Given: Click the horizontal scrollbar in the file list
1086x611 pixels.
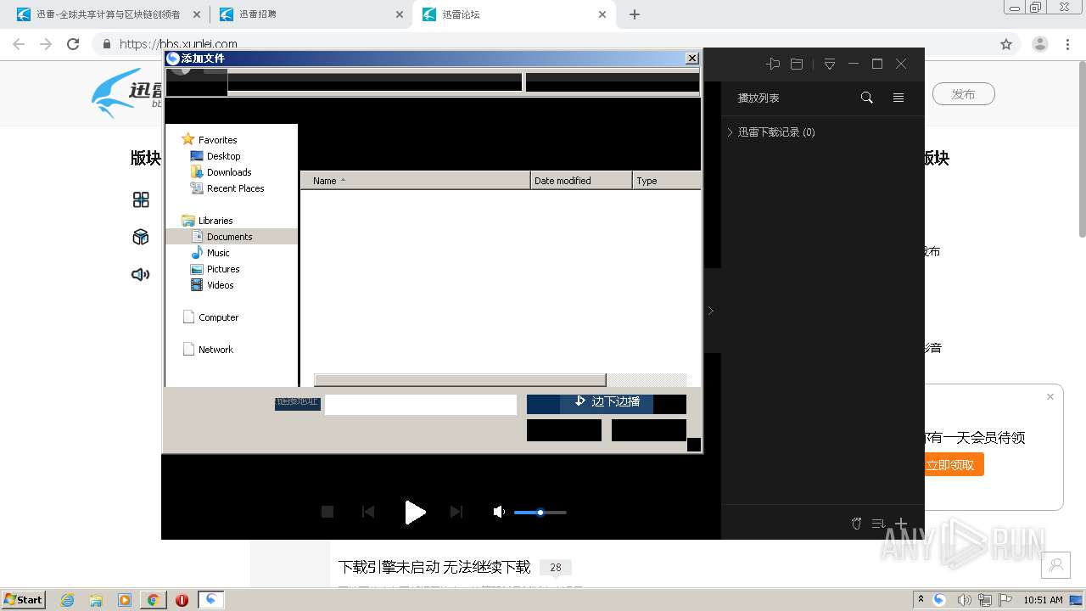Looking at the screenshot, I should 460,380.
